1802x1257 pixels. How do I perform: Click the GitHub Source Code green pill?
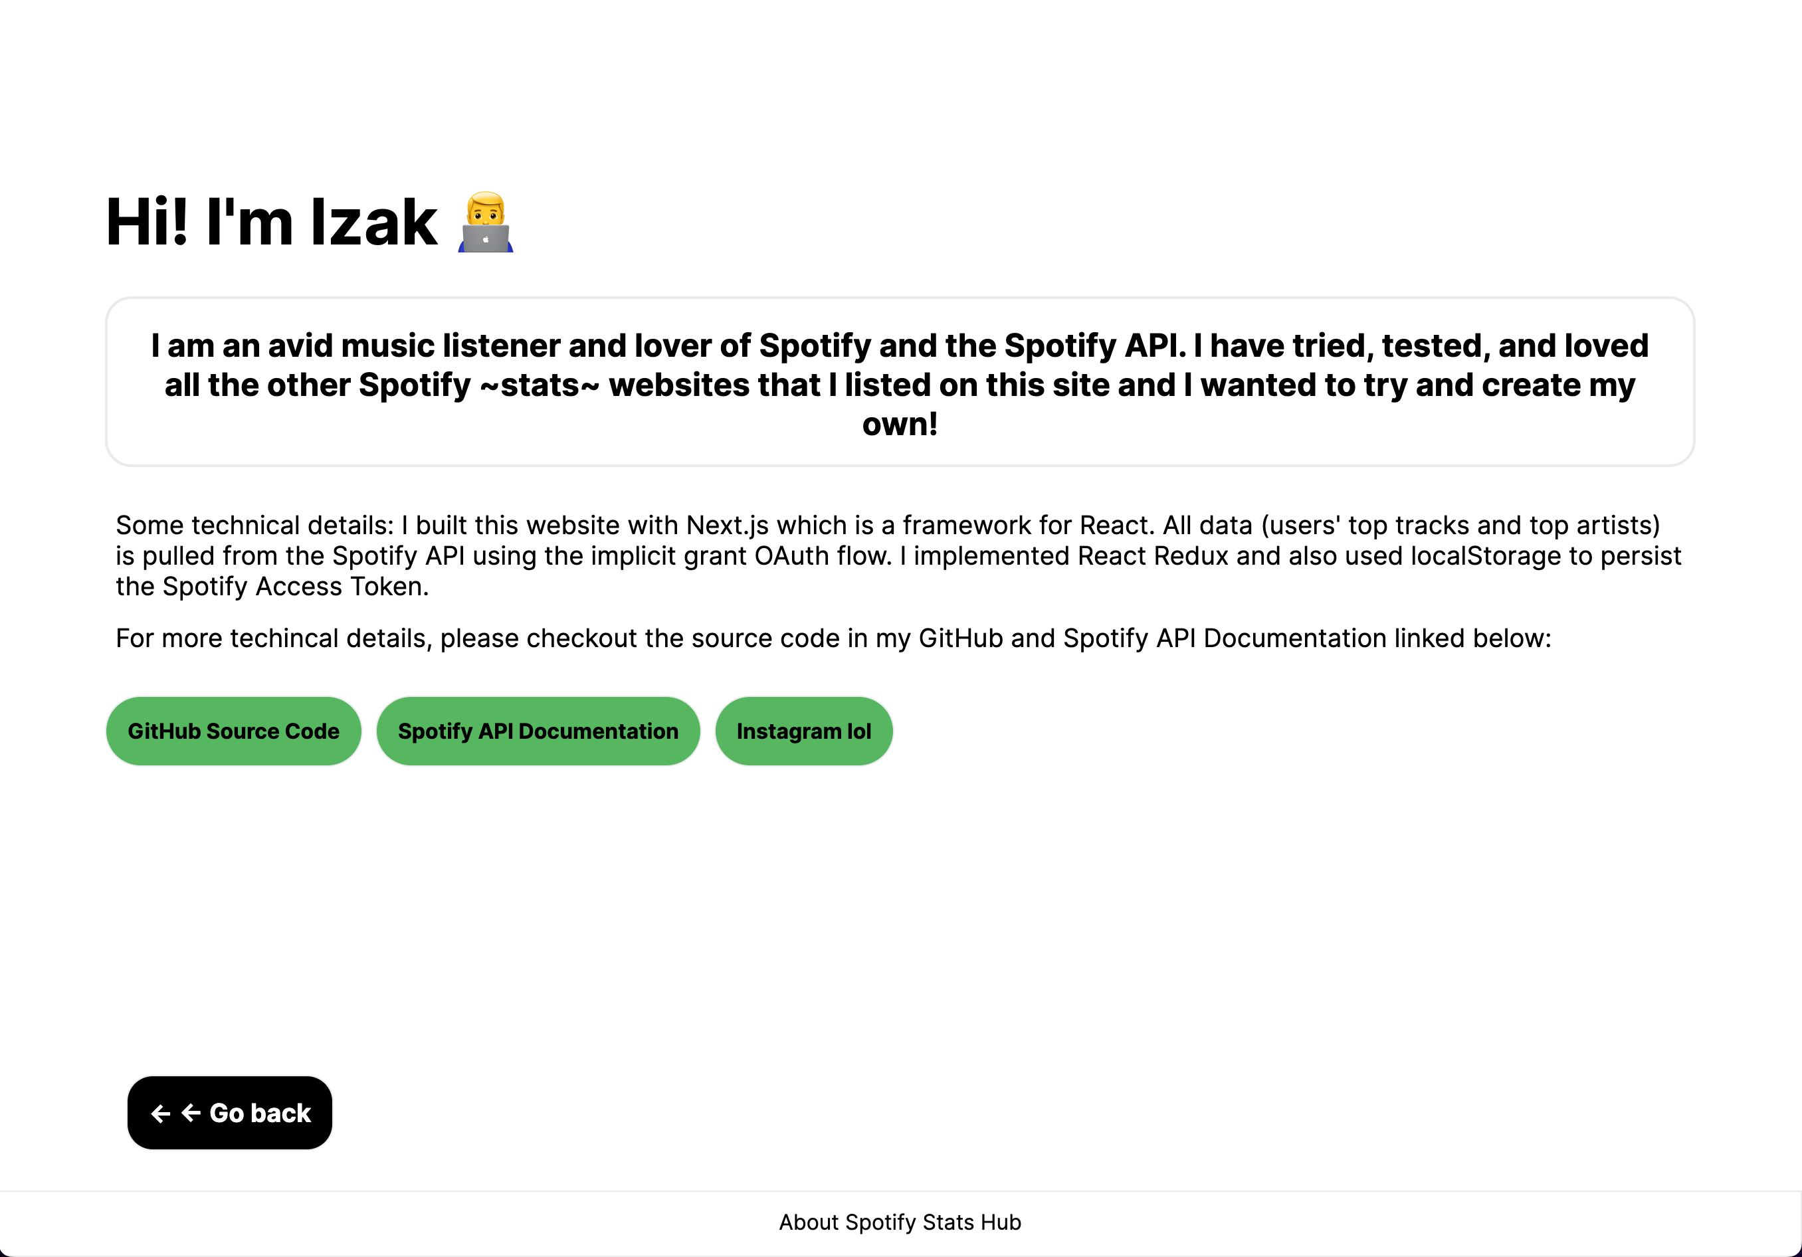point(233,731)
